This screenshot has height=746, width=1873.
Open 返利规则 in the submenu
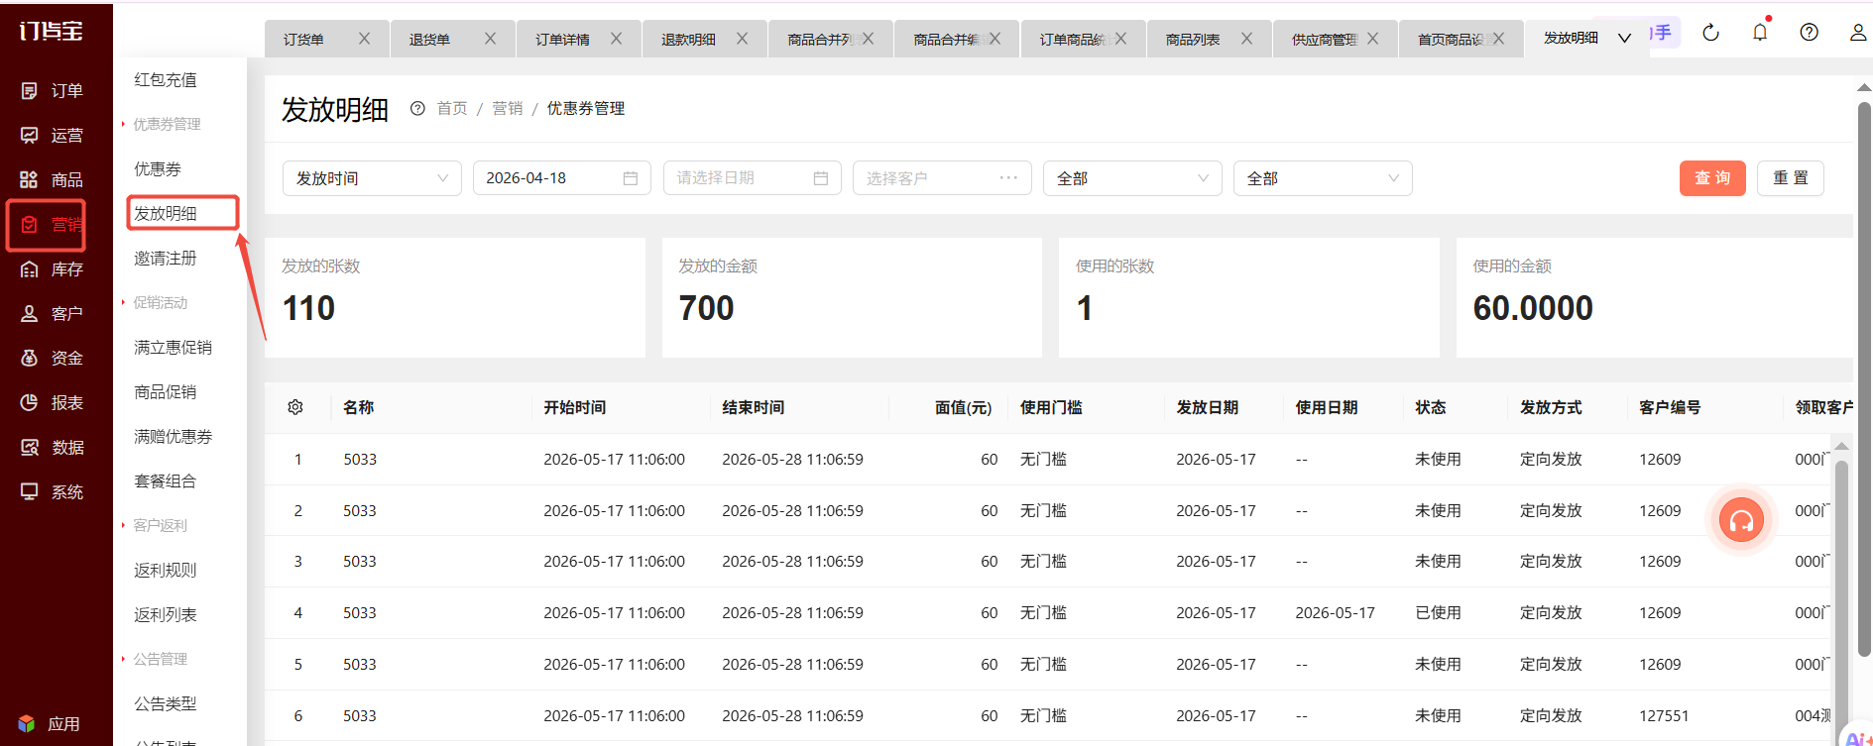166,571
